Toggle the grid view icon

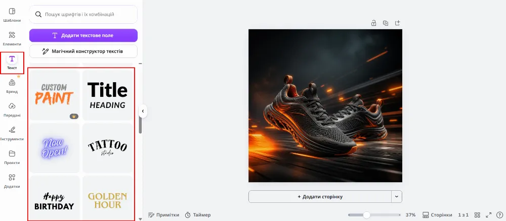[477, 215]
